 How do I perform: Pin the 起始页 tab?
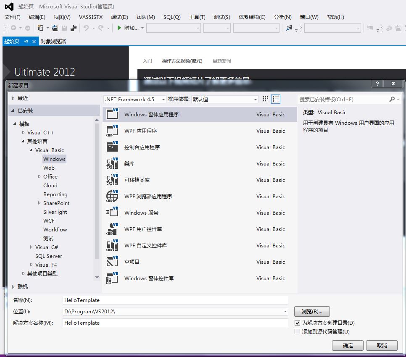click(26, 42)
